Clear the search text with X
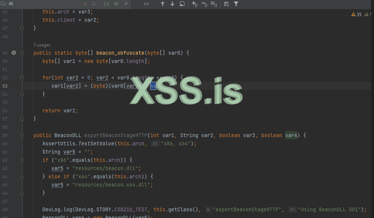Screen dimensions: 374x218 pos(85,4)
